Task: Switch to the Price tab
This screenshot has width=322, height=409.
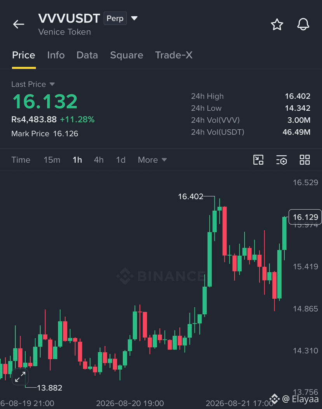Action: [x=24, y=55]
